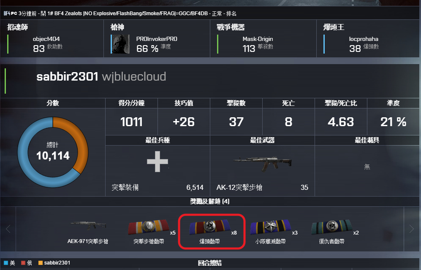Viewport: 421px width, 270px height.
Task: Click PROInvokerPRO's soldier avatar
Action: tap(120, 44)
